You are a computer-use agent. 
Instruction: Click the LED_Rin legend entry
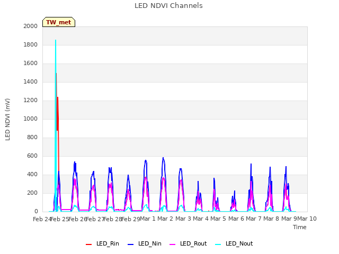(102, 244)
